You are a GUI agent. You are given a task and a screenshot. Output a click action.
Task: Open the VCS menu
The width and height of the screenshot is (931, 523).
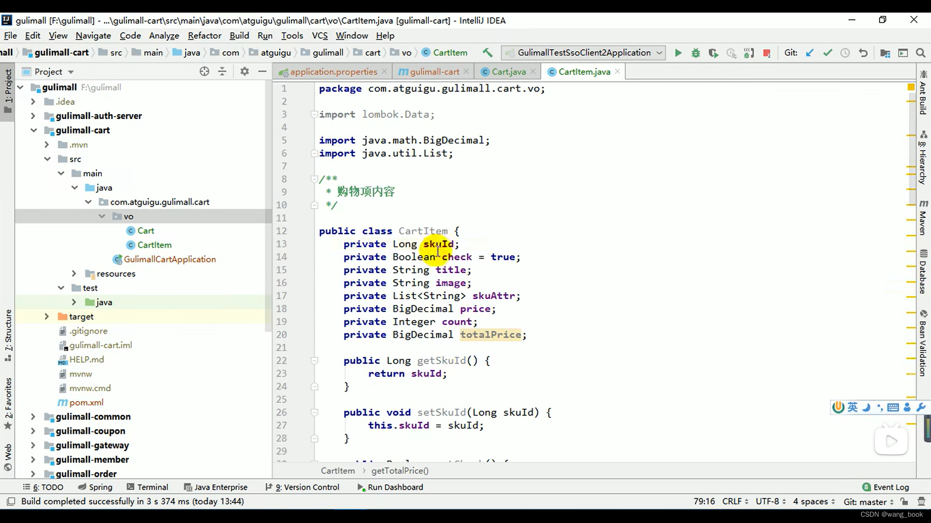(320, 35)
